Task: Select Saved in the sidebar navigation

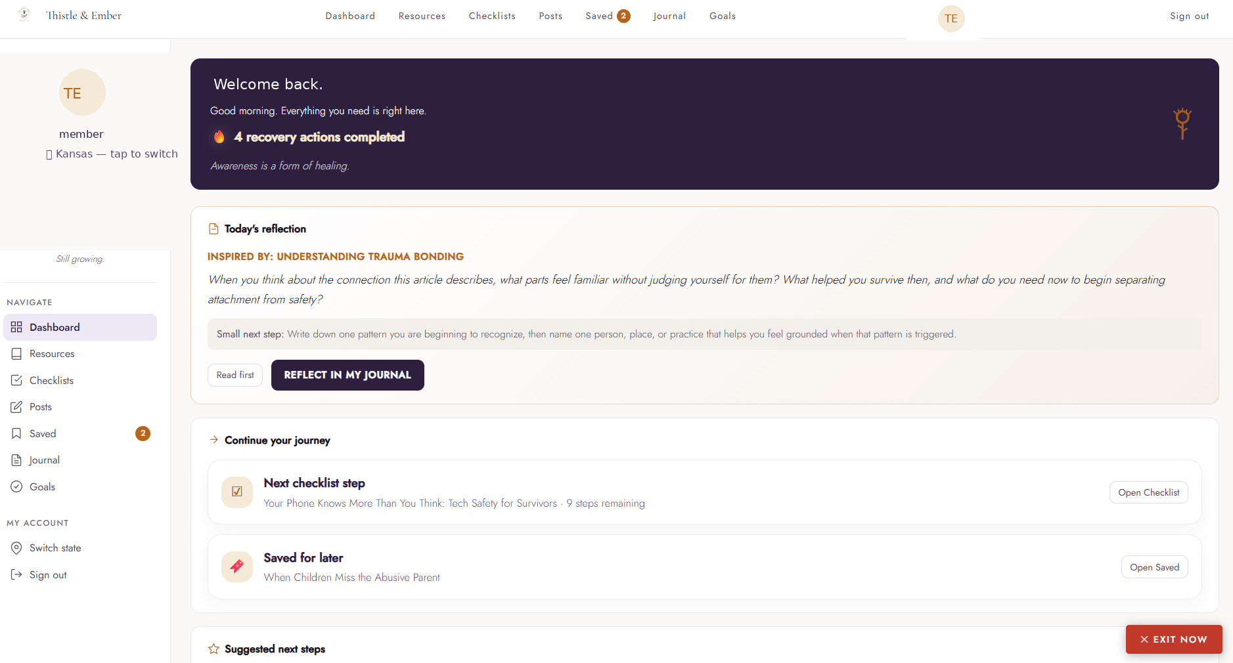Action: tap(80, 433)
